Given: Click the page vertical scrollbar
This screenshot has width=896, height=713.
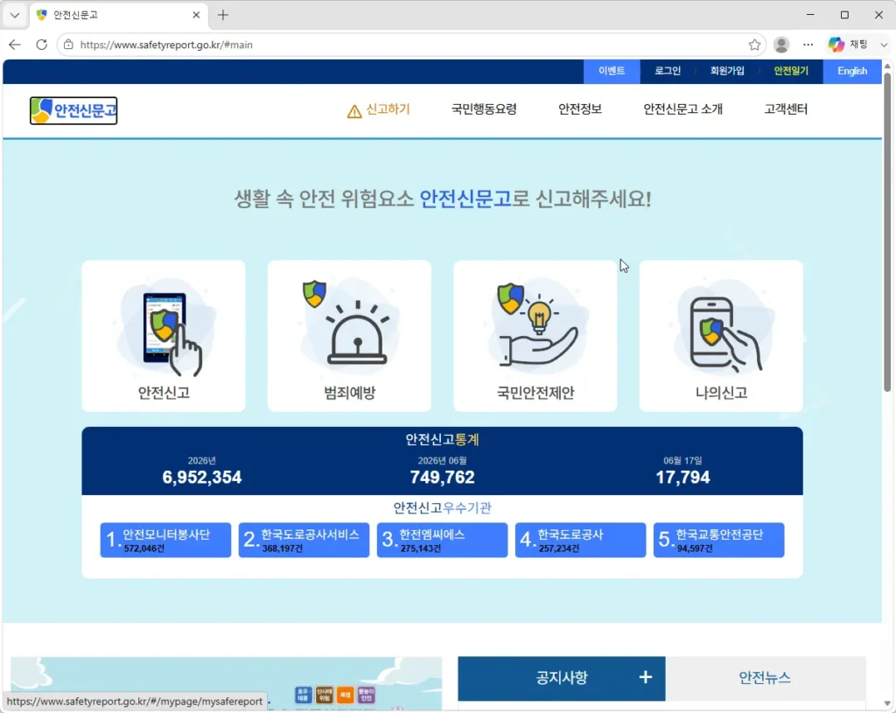Looking at the screenshot, I should pos(887,231).
